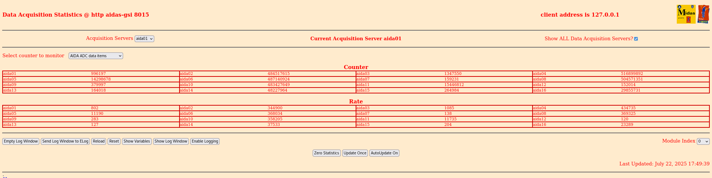Open the Acquisition Servers aida01 dropdown
Viewport: 712px width, 178px height.
pos(144,38)
